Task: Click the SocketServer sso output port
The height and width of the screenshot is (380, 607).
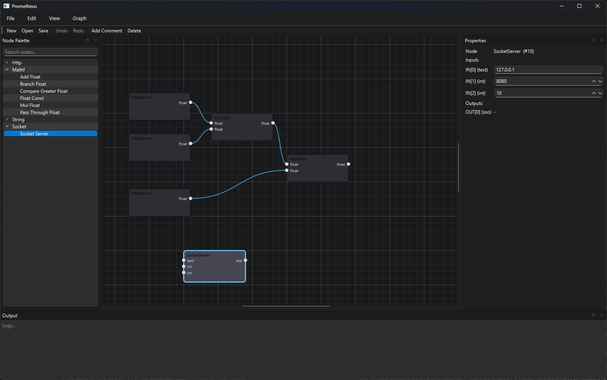Action: tap(246, 260)
